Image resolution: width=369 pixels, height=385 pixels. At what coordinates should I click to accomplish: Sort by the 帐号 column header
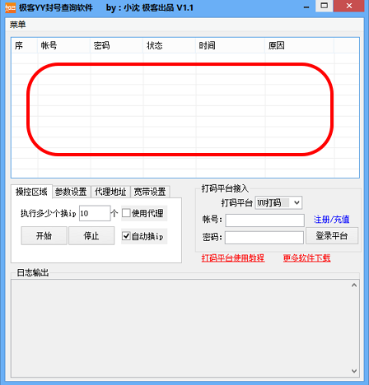click(x=63, y=45)
